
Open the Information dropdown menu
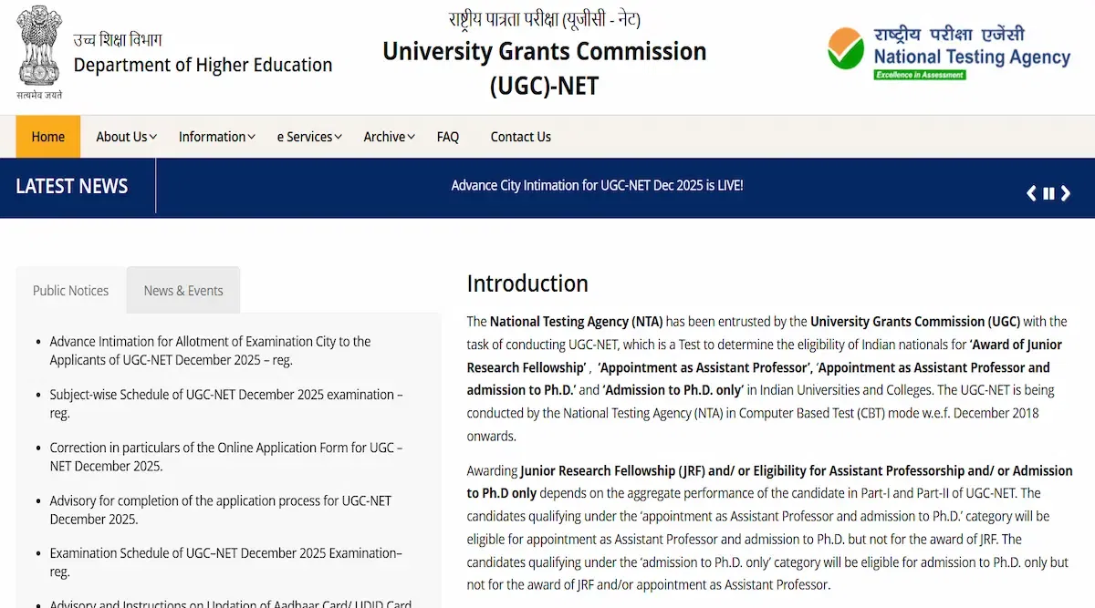click(x=215, y=137)
